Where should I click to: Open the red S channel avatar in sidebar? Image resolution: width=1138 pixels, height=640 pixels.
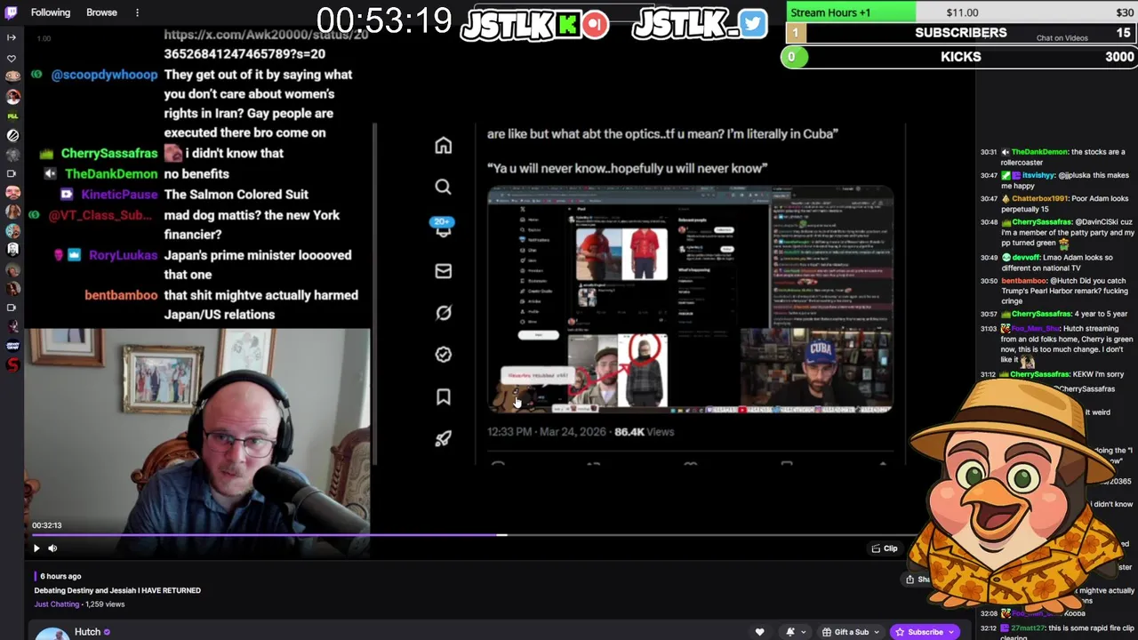point(12,364)
